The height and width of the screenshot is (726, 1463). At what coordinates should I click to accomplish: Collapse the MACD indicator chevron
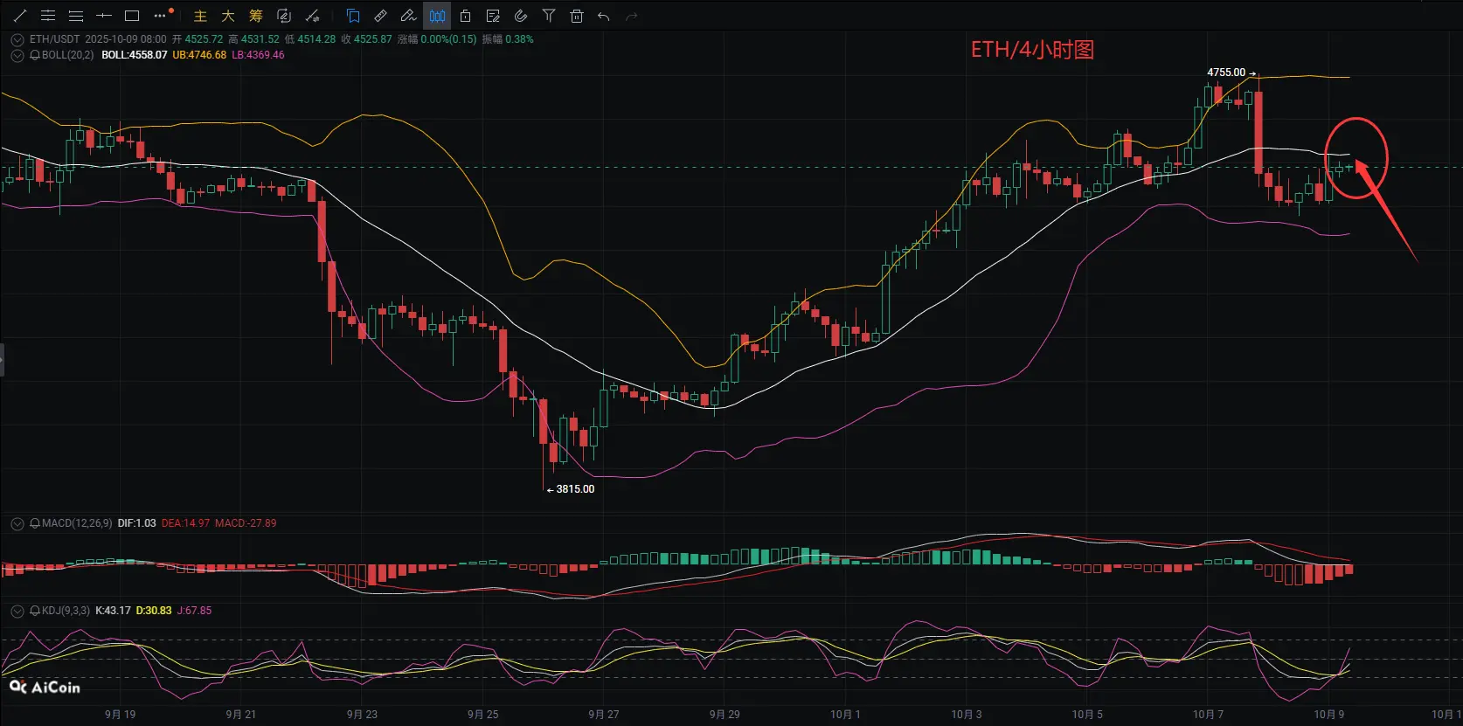(17, 523)
